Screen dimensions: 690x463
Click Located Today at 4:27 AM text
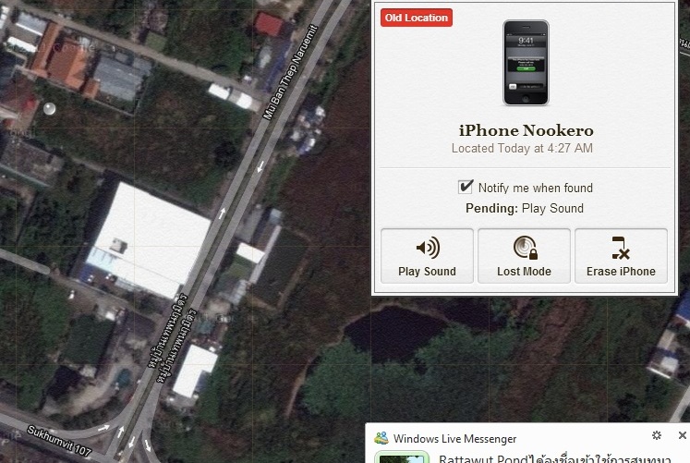pyautogui.click(x=522, y=148)
